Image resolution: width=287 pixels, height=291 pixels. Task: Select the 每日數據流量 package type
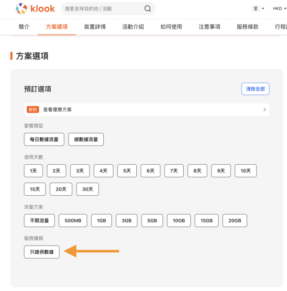pos(44,139)
